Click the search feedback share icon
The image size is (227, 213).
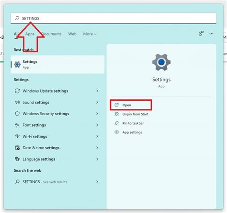[201, 33]
